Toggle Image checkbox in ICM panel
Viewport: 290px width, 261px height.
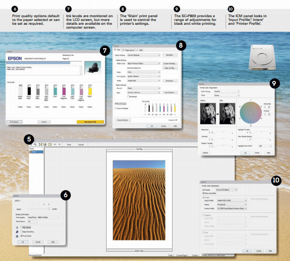coord(203,198)
